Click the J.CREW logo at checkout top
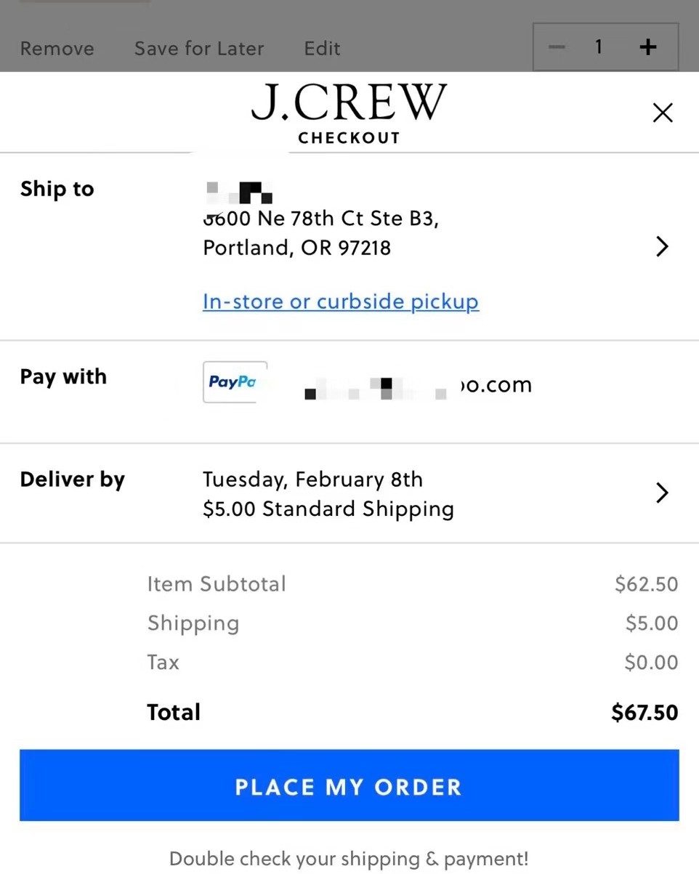This screenshot has width=699, height=874. click(x=349, y=102)
